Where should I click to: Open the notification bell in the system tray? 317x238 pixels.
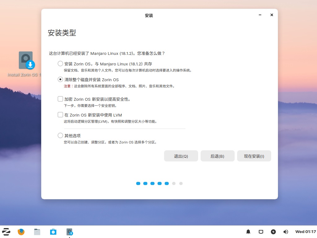pyautogui.click(x=248, y=231)
